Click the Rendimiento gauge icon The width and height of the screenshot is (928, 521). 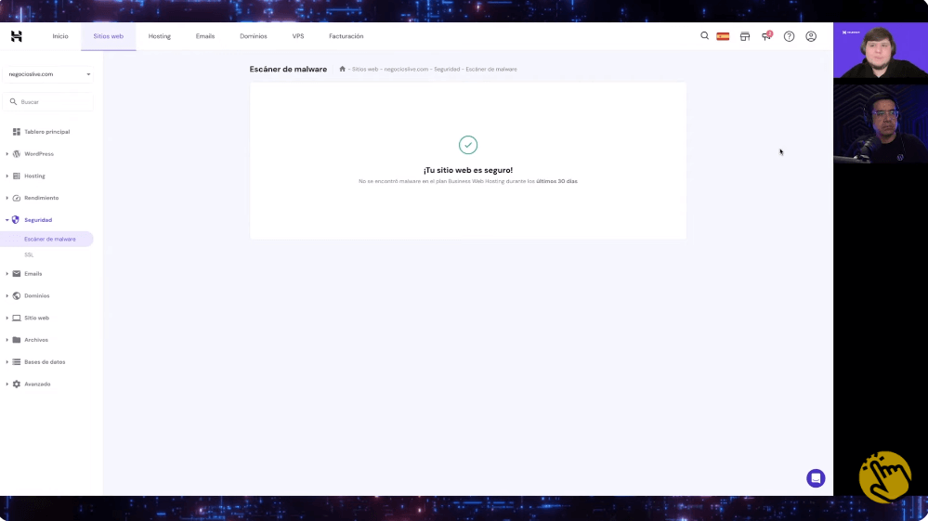17,198
